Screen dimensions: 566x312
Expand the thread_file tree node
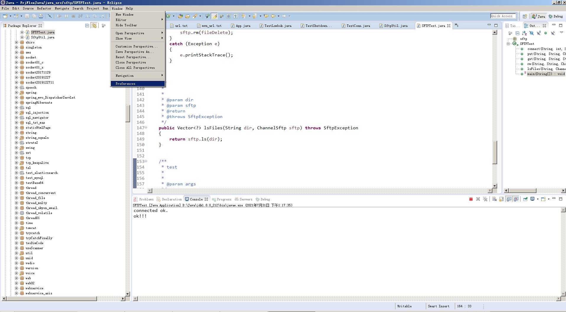[17, 198]
